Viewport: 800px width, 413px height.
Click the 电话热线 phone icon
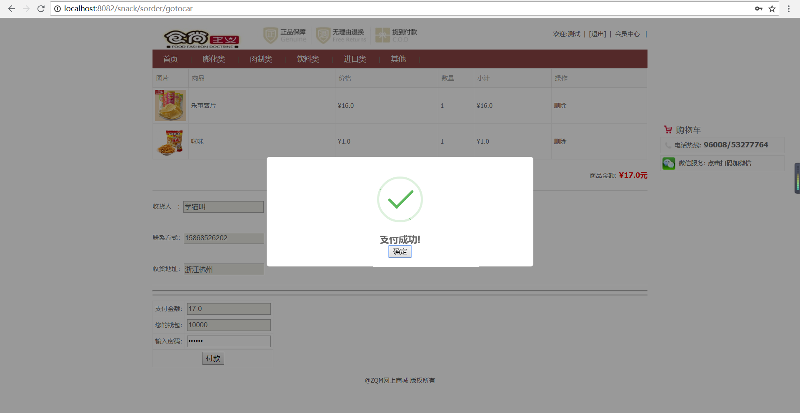(668, 145)
